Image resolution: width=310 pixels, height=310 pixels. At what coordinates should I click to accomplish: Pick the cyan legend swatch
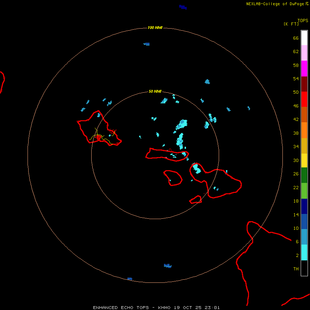click(x=304, y=252)
